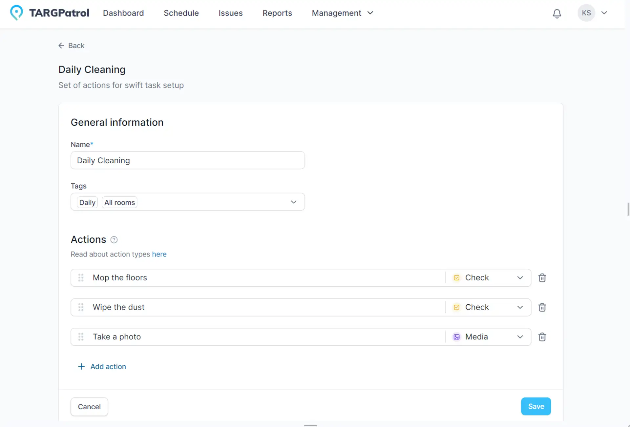The image size is (630, 427).
Task: Click the help icon beside Actions heading
Action: coord(114,240)
